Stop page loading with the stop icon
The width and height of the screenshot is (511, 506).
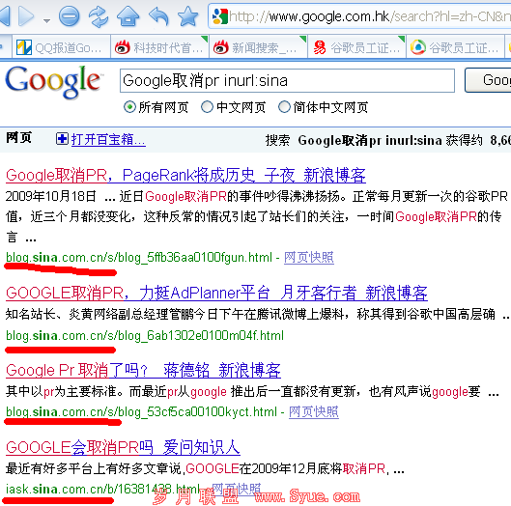[x=70, y=16]
